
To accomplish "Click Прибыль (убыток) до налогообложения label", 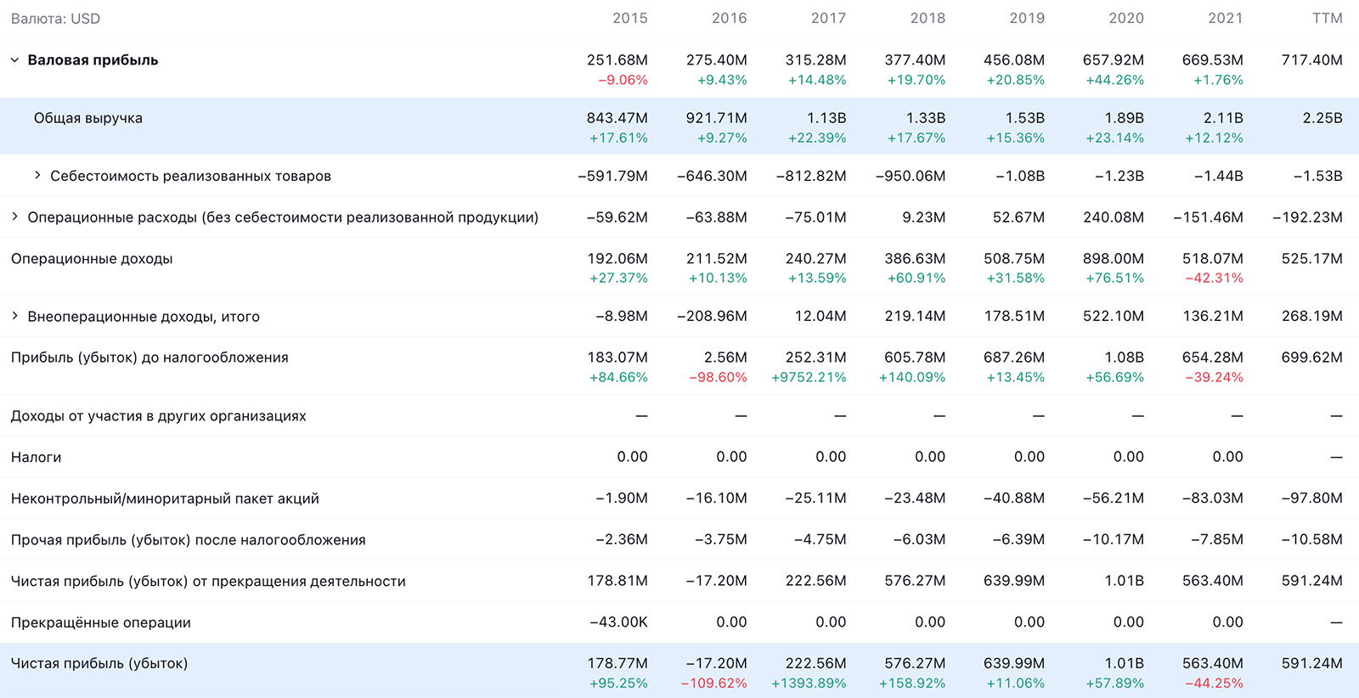I will pos(149,357).
